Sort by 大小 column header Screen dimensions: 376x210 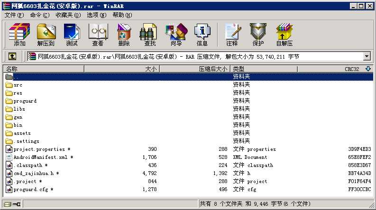(122, 69)
